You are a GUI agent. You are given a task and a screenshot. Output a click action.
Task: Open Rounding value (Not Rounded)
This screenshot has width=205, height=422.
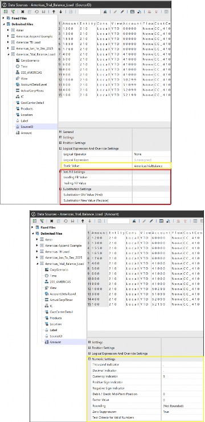pos(182,406)
